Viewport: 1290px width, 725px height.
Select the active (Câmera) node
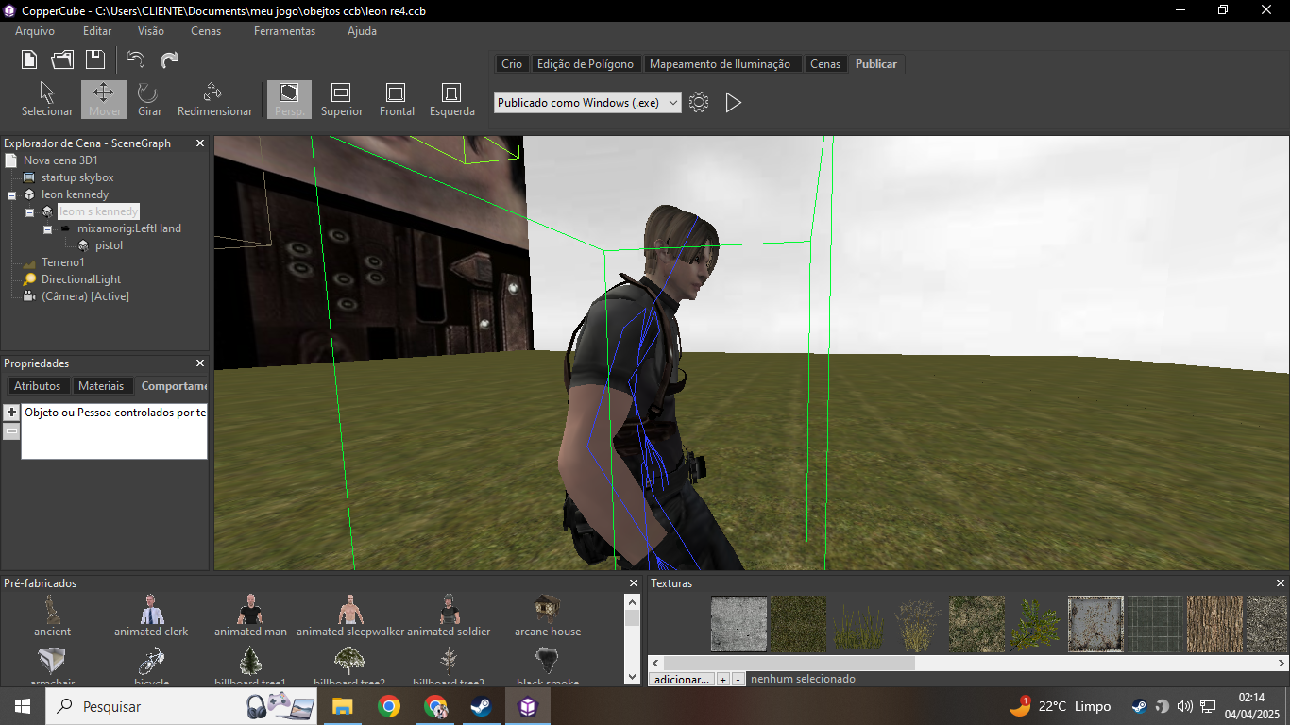point(85,296)
